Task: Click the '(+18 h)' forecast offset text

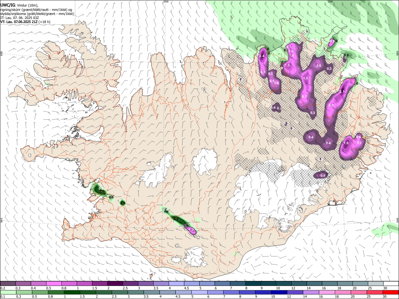Action: (x=45, y=22)
